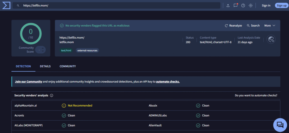Click the letflix.mom domain text
The height and width of the screenshot is (133, 289).
pyautogui.click(x=67, y=42)
